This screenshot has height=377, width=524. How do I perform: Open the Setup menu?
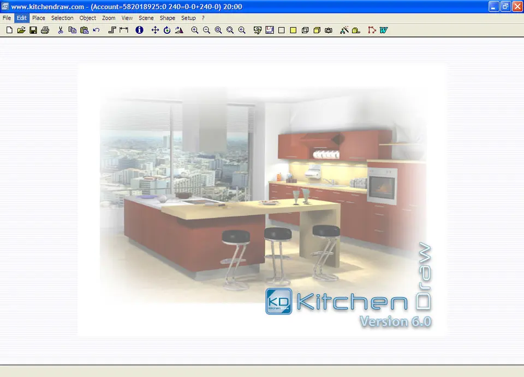pyautogui.click(x=188, y=18)
